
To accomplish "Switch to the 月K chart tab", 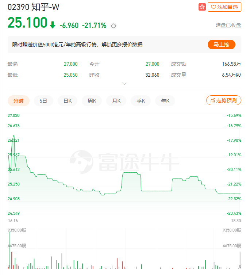I will pos(116,101).
